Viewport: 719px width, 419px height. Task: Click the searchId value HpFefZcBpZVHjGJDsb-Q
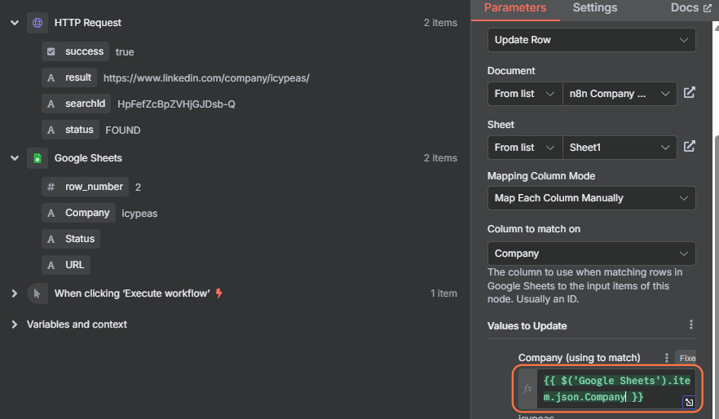[177, 104]
